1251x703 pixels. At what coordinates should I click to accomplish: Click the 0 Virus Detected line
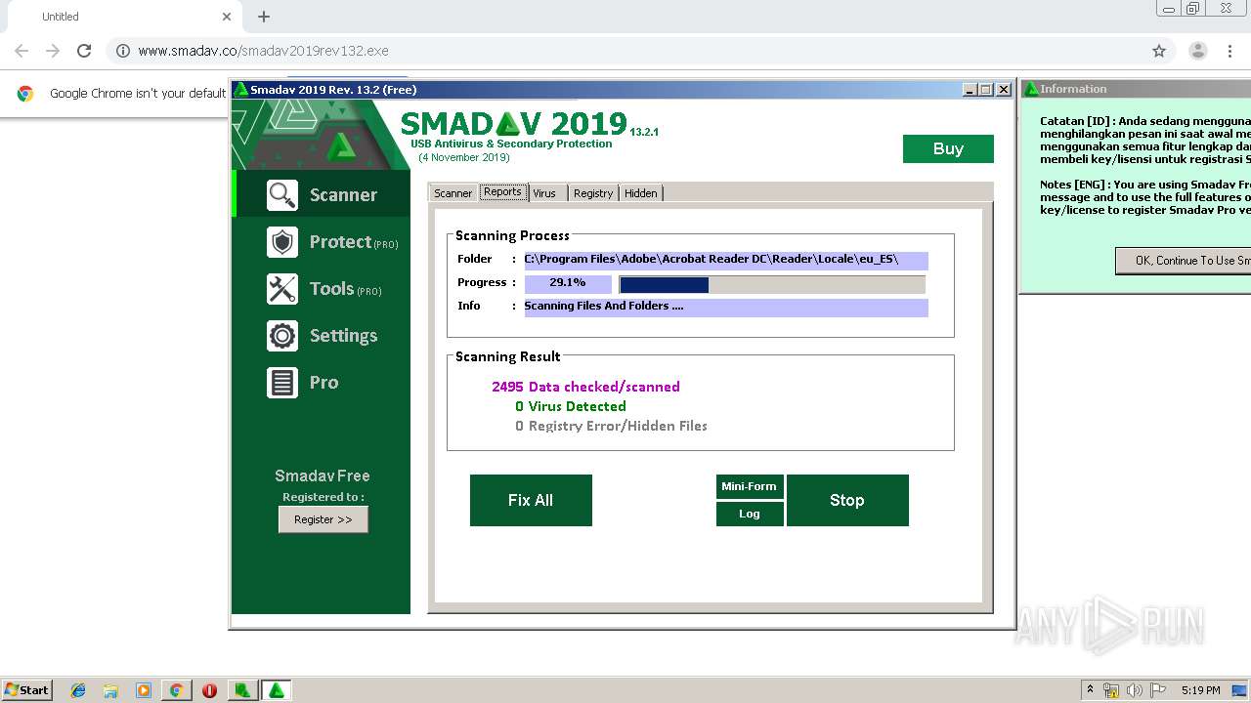coord(571,406)
